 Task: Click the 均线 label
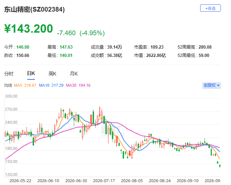pos(8,85)
